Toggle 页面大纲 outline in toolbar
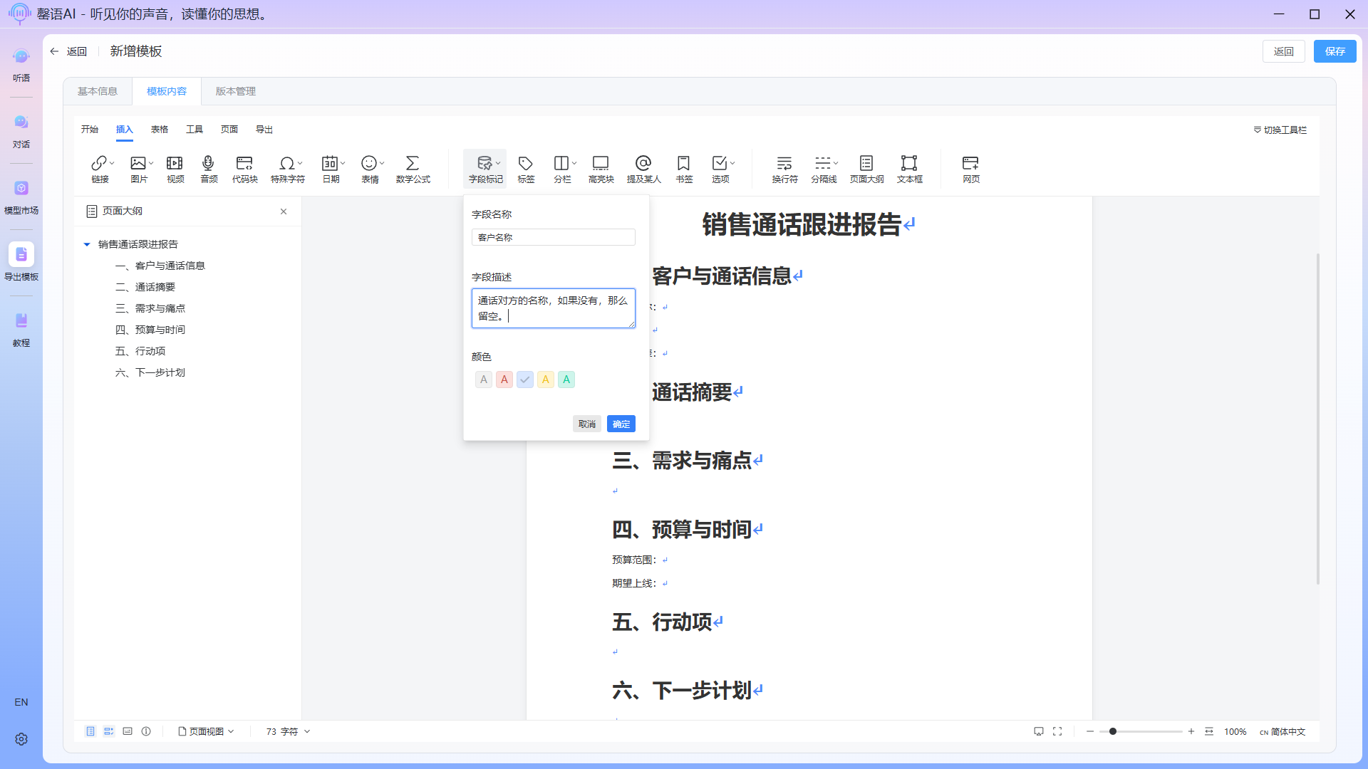The width and height of the screenshot is (1368, 769). click(866, 169)
